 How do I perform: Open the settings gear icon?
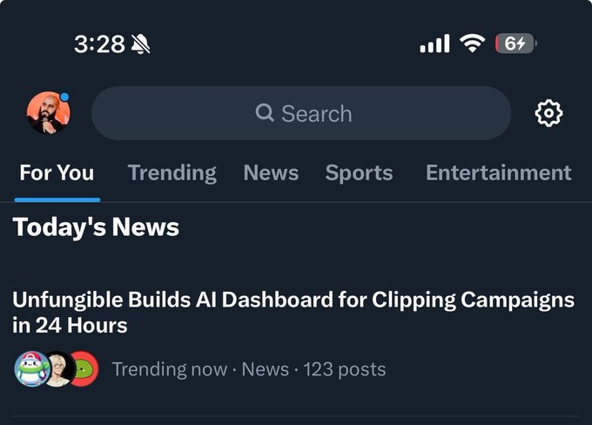[548, 113]
